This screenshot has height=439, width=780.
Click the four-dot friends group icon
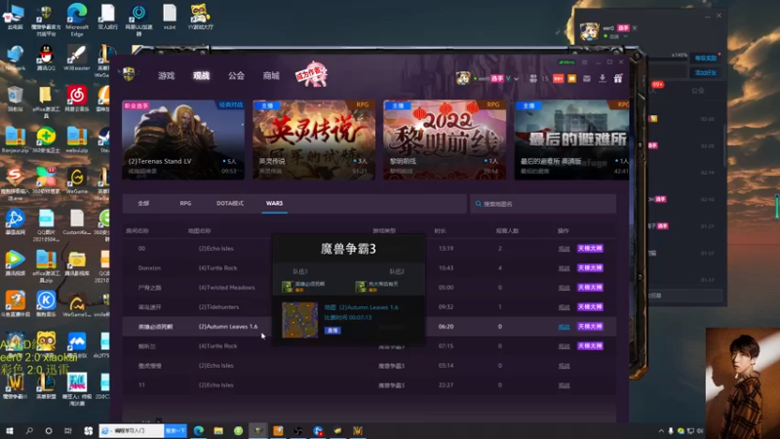532,79
